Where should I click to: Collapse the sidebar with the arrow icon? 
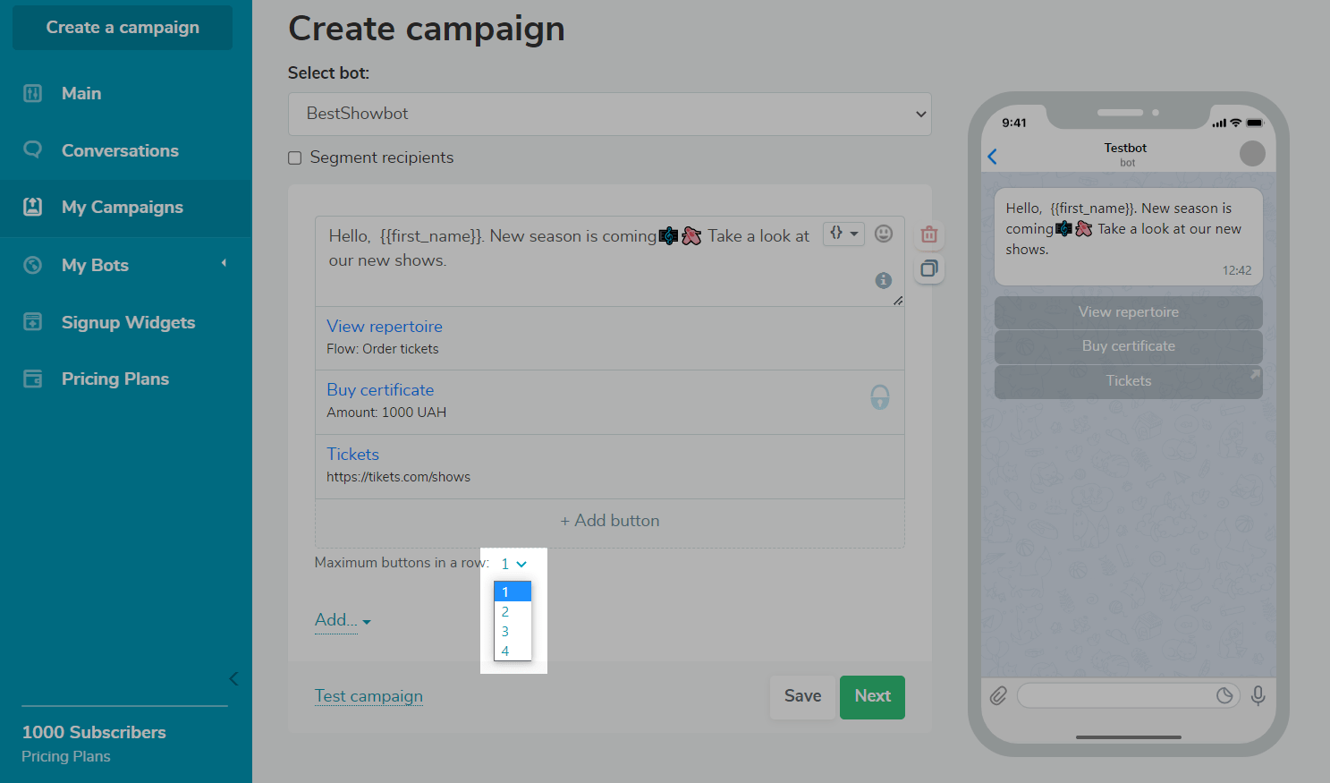coord(233,678)
